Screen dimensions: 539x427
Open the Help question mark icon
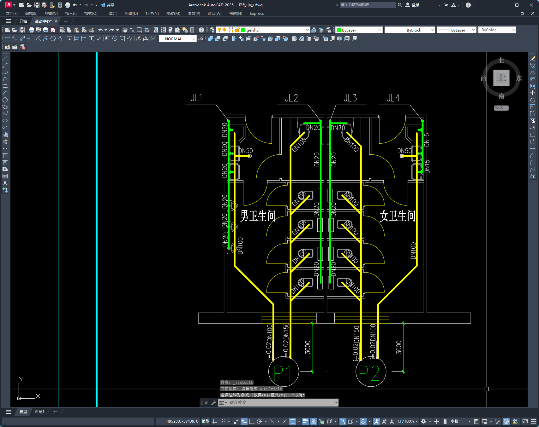tap(201, 30)
